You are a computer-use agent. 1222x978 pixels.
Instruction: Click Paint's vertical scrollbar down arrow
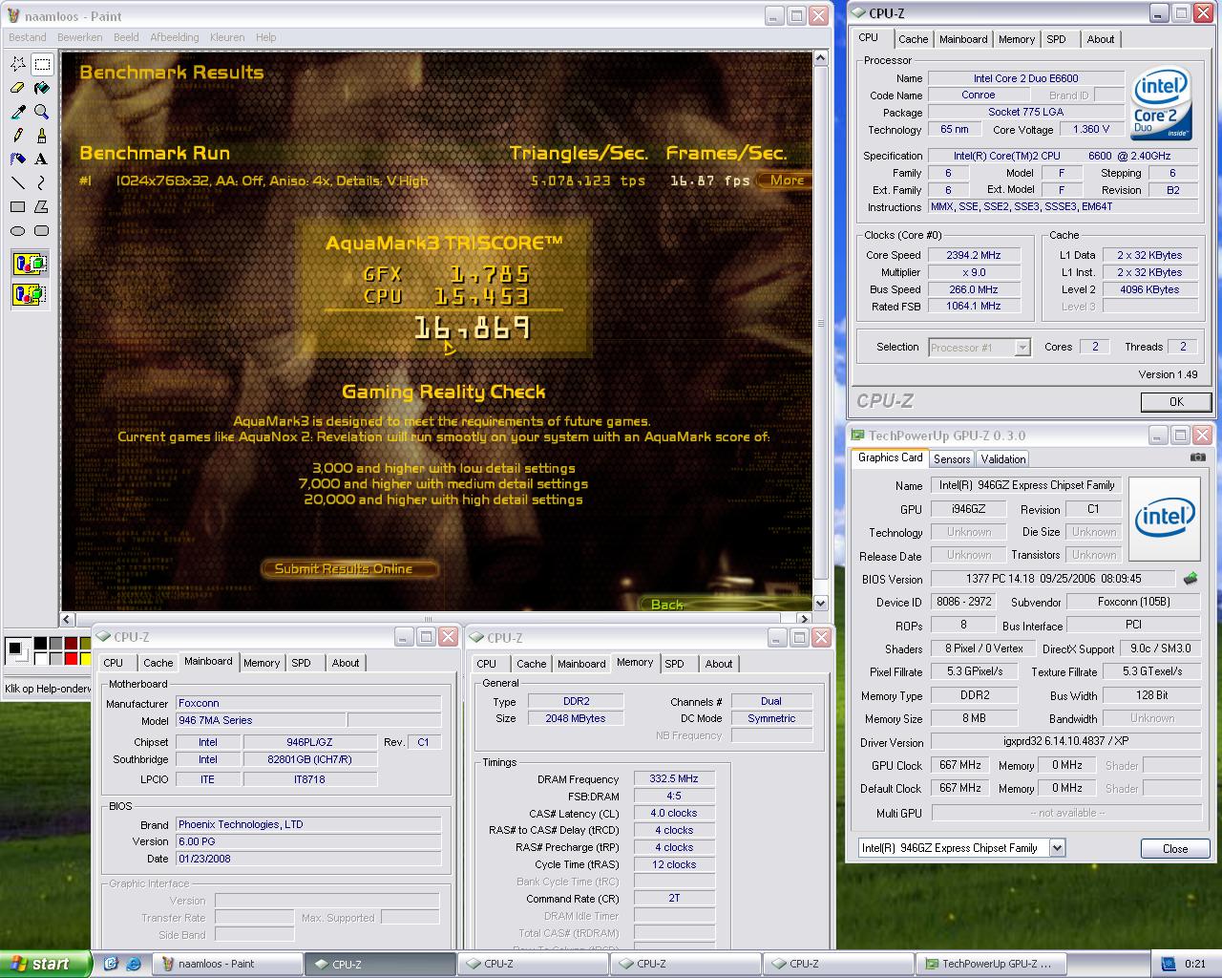pos(820,603)
